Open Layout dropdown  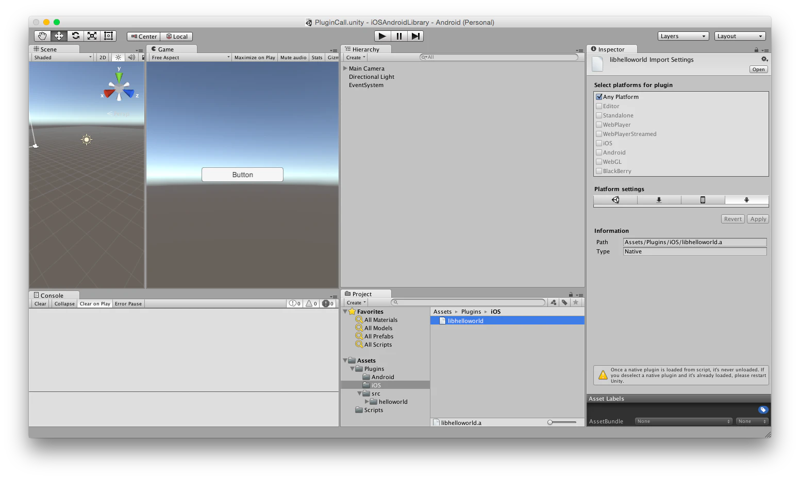740,36
